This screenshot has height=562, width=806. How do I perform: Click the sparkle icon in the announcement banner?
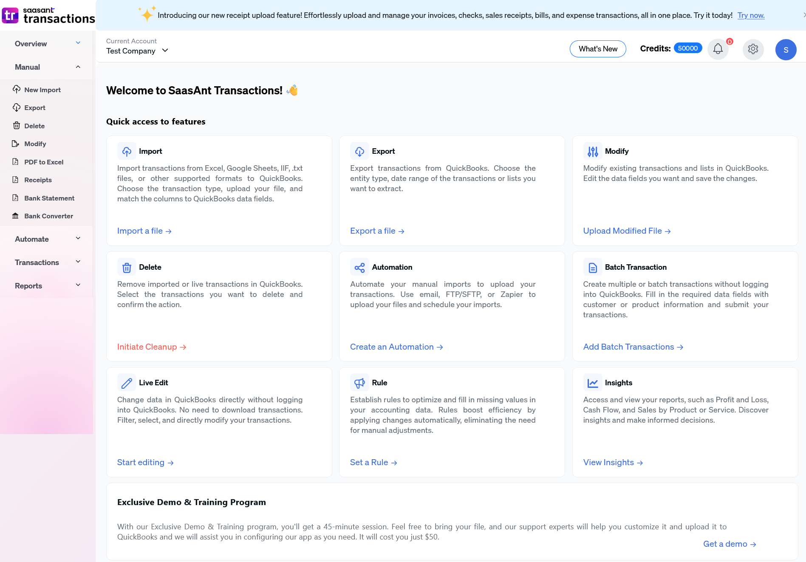click(147, 14)
